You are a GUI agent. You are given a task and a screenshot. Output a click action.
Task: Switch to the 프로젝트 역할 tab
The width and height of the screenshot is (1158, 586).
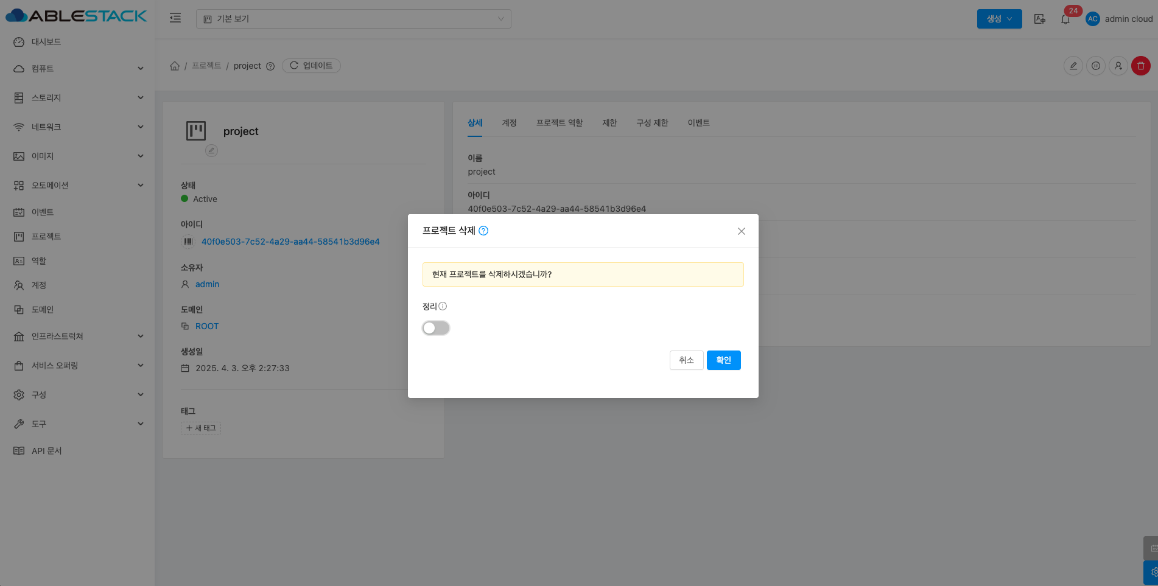[559, 123]
